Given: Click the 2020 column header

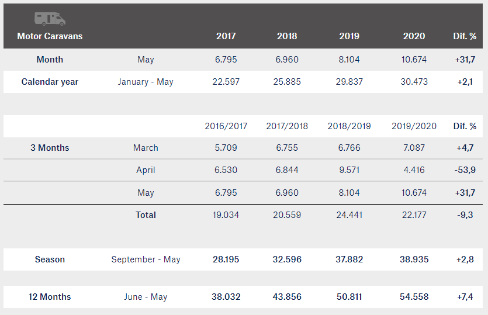Looking at the screenshot, I should click(x=414, y=36).
